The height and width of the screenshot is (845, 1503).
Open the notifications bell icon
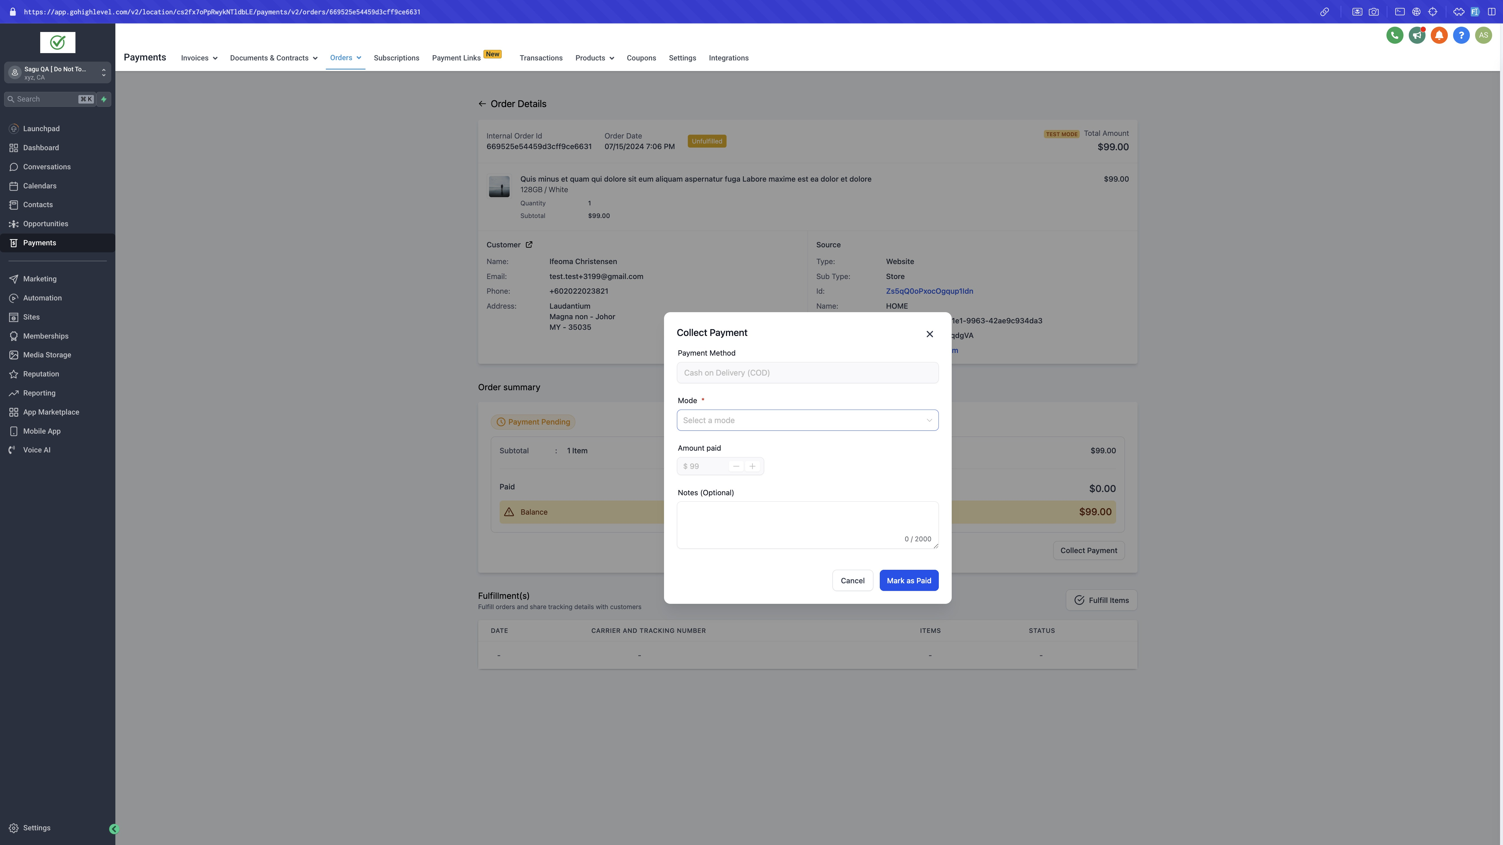pyautogui.click(x=1439, y=35)
